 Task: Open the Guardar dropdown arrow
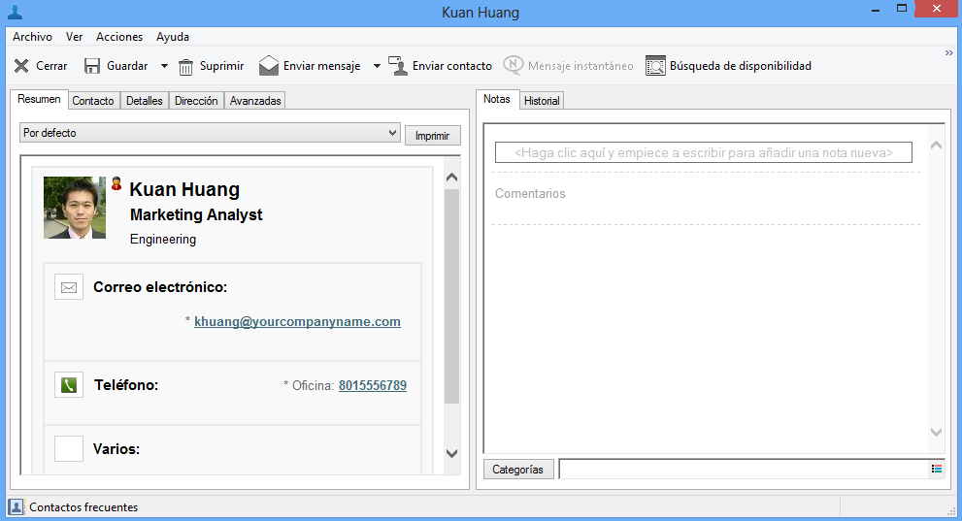[x=164, y=66]
